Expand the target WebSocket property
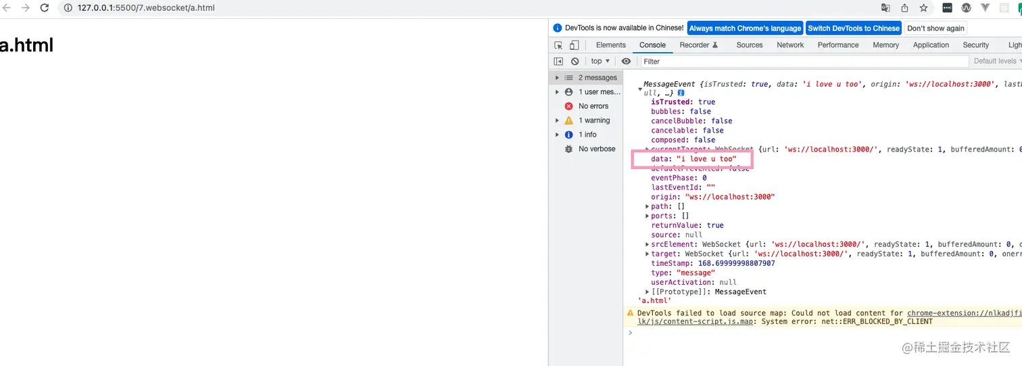The image size is (1022, 366). [x=648, y=254]
